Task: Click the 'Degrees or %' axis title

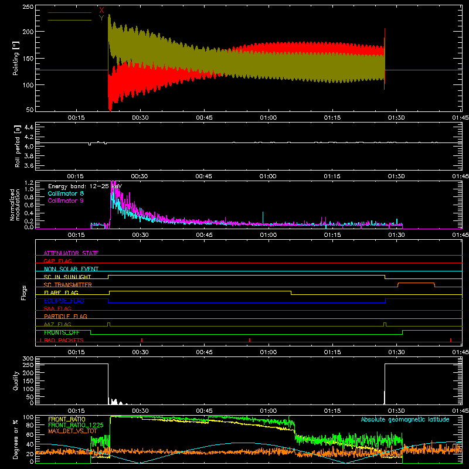Action: (16, 440)
